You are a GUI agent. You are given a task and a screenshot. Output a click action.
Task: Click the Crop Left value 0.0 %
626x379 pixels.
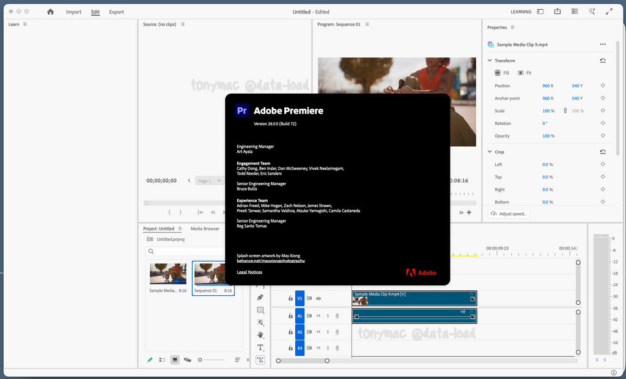coord(548,164)
